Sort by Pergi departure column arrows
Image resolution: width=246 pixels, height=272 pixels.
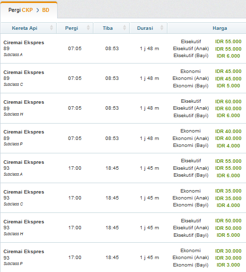coord(88,28)
